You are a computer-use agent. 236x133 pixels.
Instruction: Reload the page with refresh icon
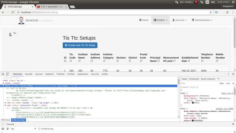tap(13, 12)
